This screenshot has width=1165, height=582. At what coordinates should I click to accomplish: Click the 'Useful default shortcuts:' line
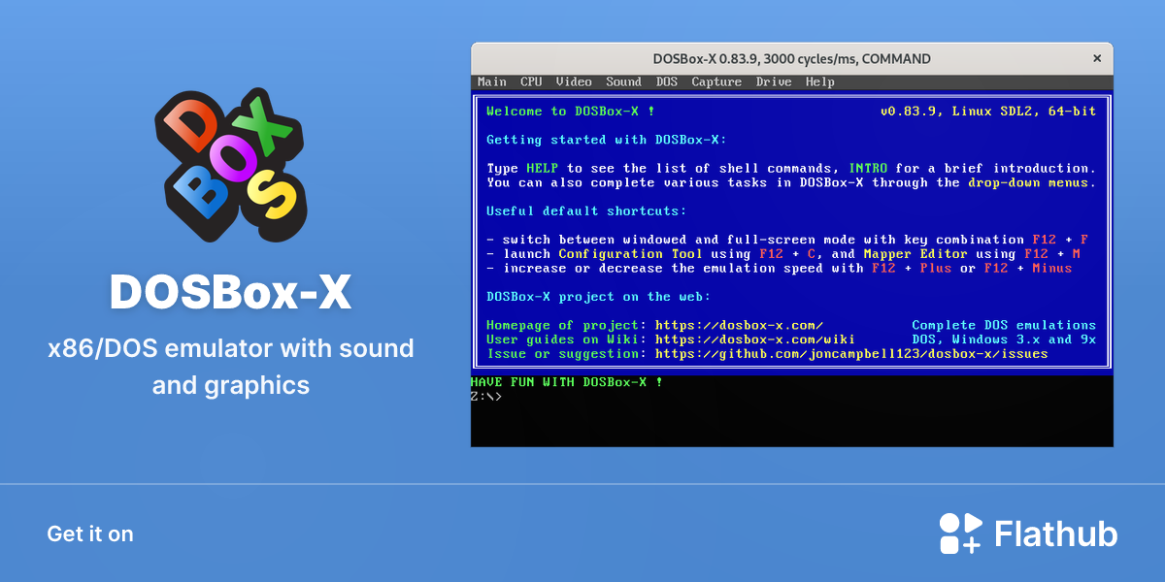586,210
